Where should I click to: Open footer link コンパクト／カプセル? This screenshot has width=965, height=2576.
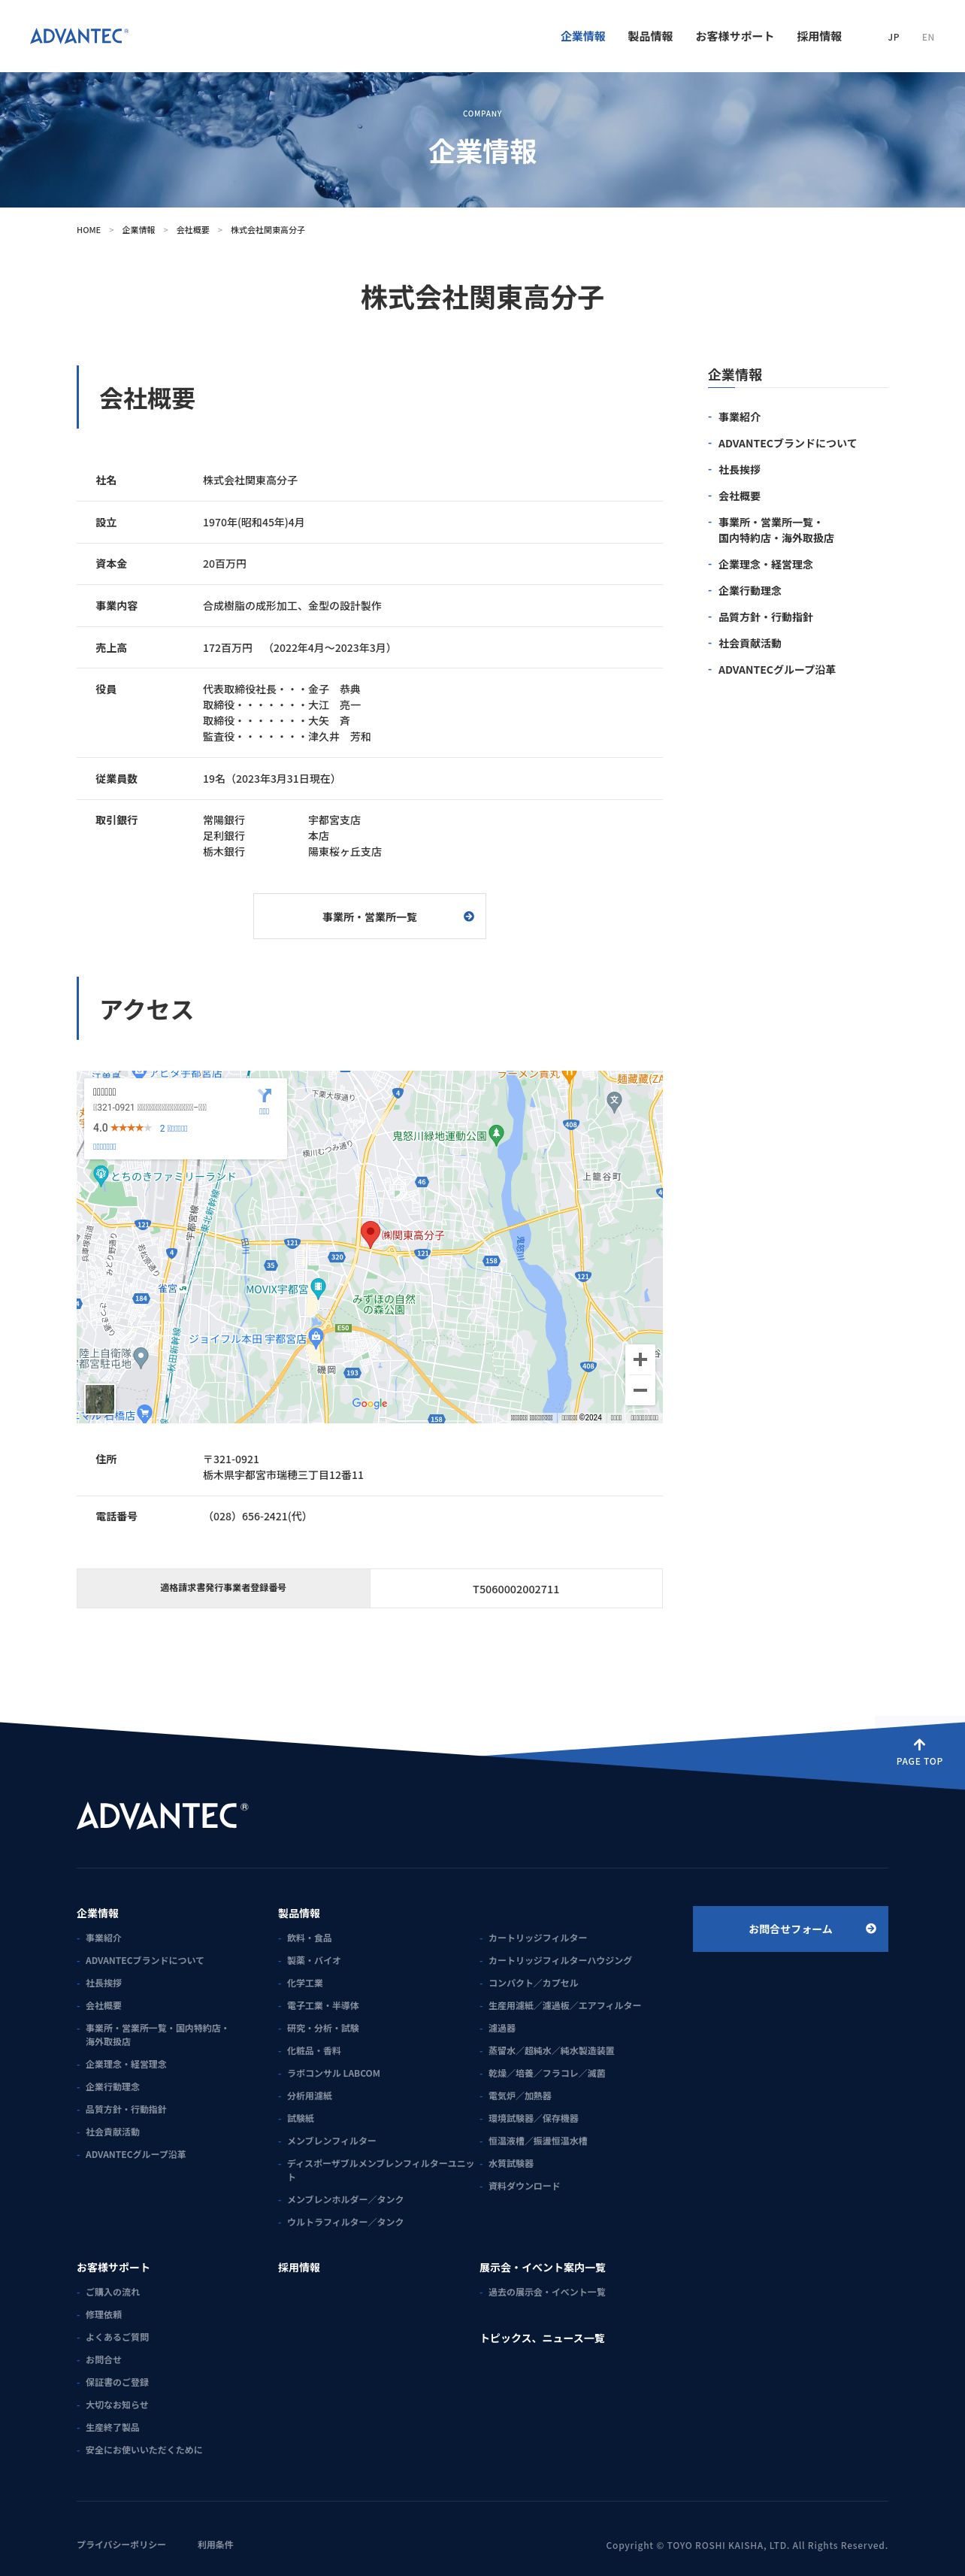point(533,1983)
